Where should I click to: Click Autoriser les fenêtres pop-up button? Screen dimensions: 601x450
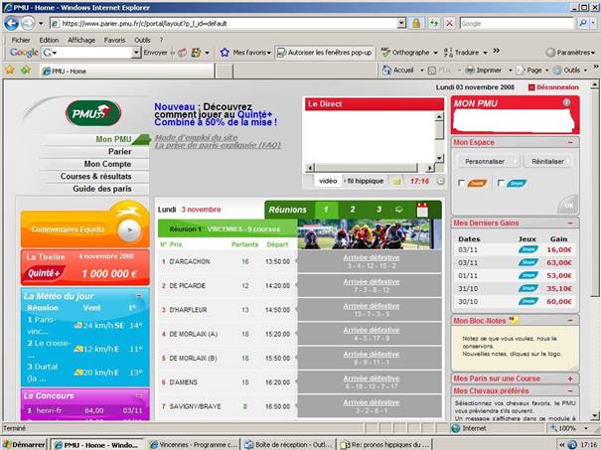tap(324, 53)
